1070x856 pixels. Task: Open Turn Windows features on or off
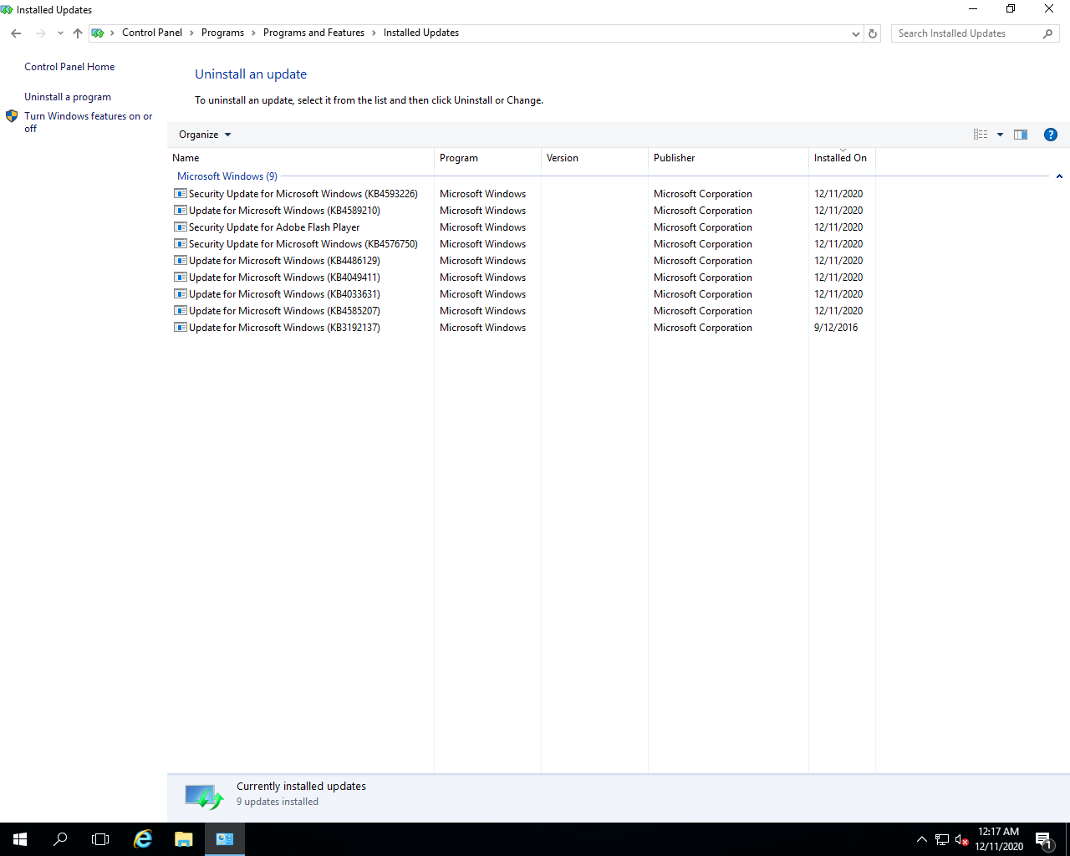(x=89, y=122)
